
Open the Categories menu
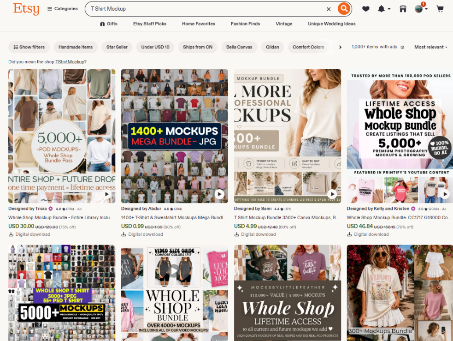[63, 9]
